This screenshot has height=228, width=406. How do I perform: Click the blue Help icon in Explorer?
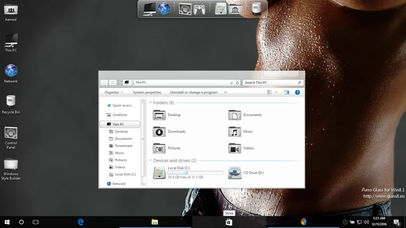(x=297, y=92)
